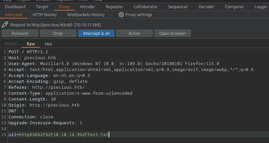The width and height of the screenshot is (269, 143).
Task: Open the Intruder tab
Action: coord(87,7)
